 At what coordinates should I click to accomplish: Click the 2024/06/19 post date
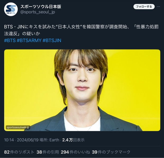pos(28,140)
